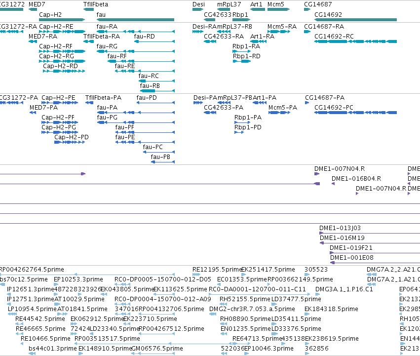This screenshot has height=356, width=420.
Task: Click protein CG14692-PC
Action: coord(355,113)
